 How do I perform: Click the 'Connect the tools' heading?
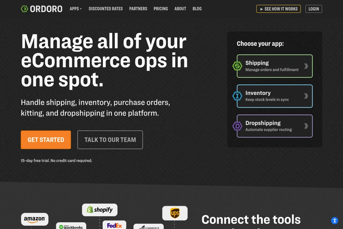click(251, 220)
